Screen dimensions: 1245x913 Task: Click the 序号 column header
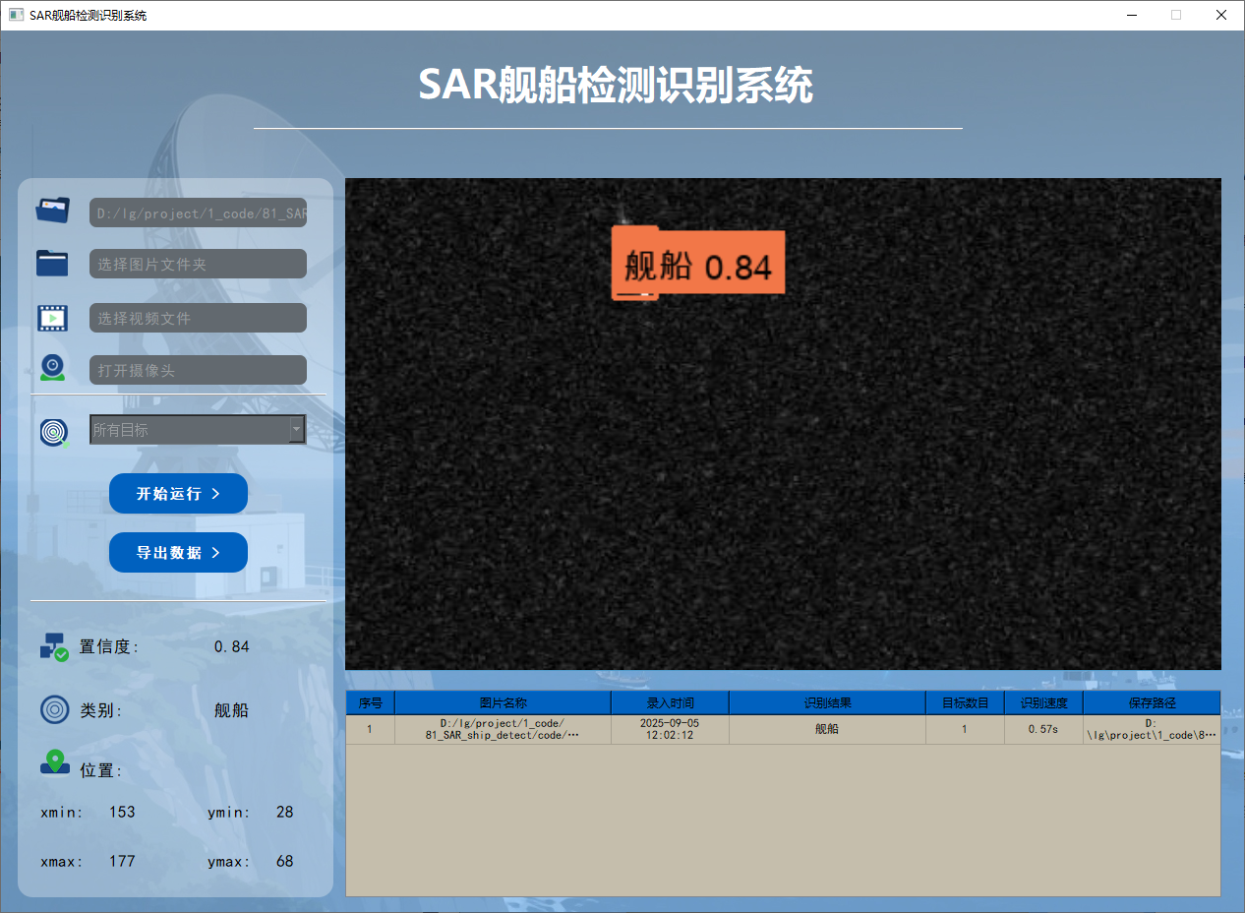[x=371, y=702]
